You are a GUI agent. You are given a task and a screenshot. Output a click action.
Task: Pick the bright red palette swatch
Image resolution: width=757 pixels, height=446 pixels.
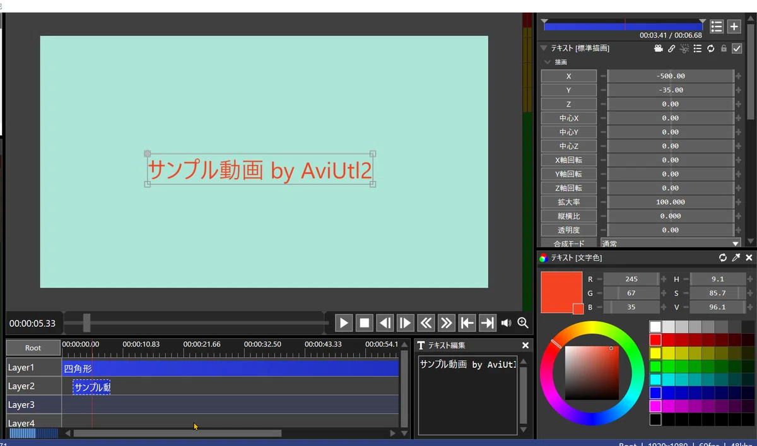coord(655,340)
